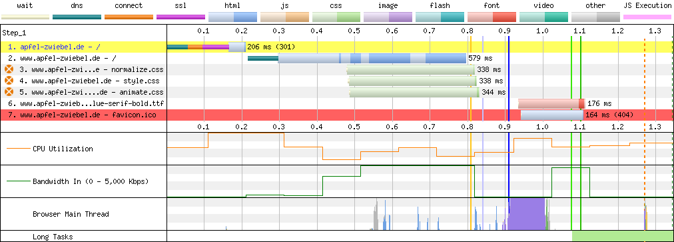The height and width of the screenshot is (242, 674).
Task: Click the 338 ms label on normalize.css row
Action: [489, 69]
